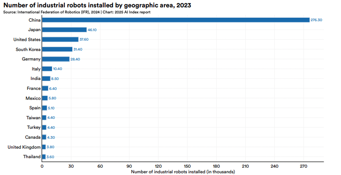Click the United States bar
This screenshot has height=175, width=341.
pos(60,39)
